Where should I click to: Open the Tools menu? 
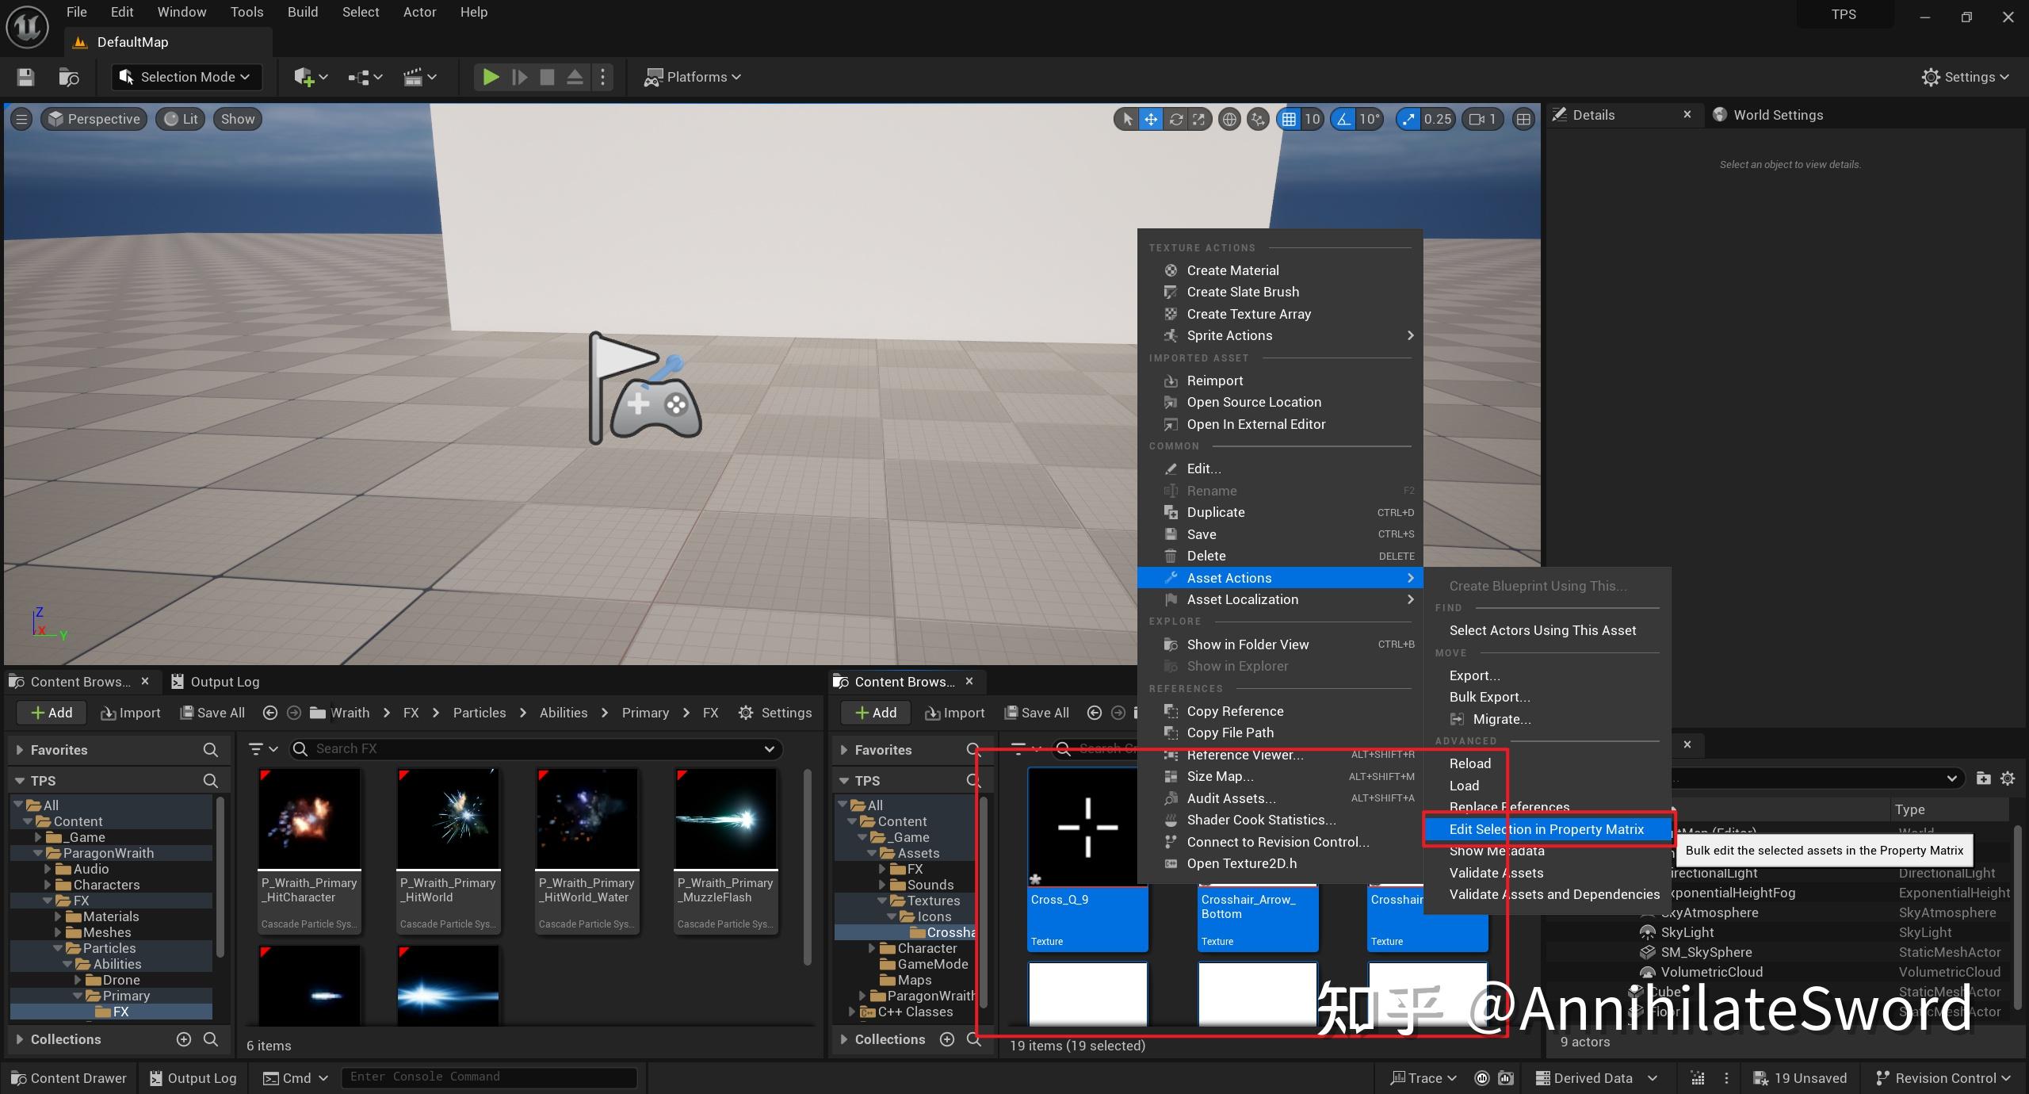pyautogui.click(x=246, y=12)
